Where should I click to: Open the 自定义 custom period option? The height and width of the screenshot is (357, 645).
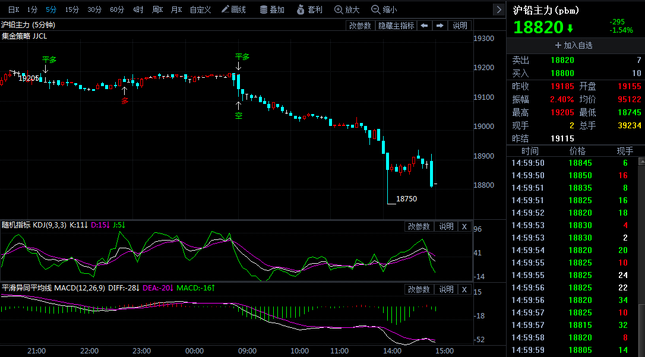click(200, 10)
